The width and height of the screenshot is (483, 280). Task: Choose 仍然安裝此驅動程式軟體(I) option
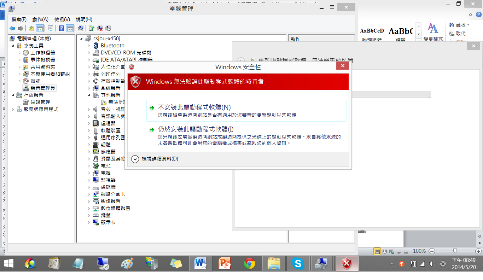tap(246, 136)
